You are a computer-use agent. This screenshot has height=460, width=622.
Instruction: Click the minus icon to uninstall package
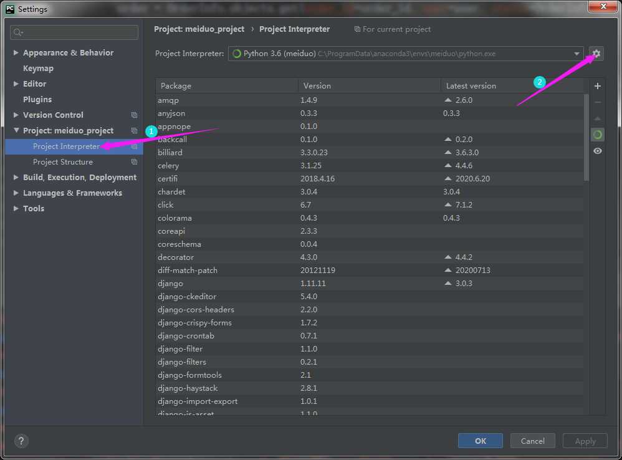[598, 102]
